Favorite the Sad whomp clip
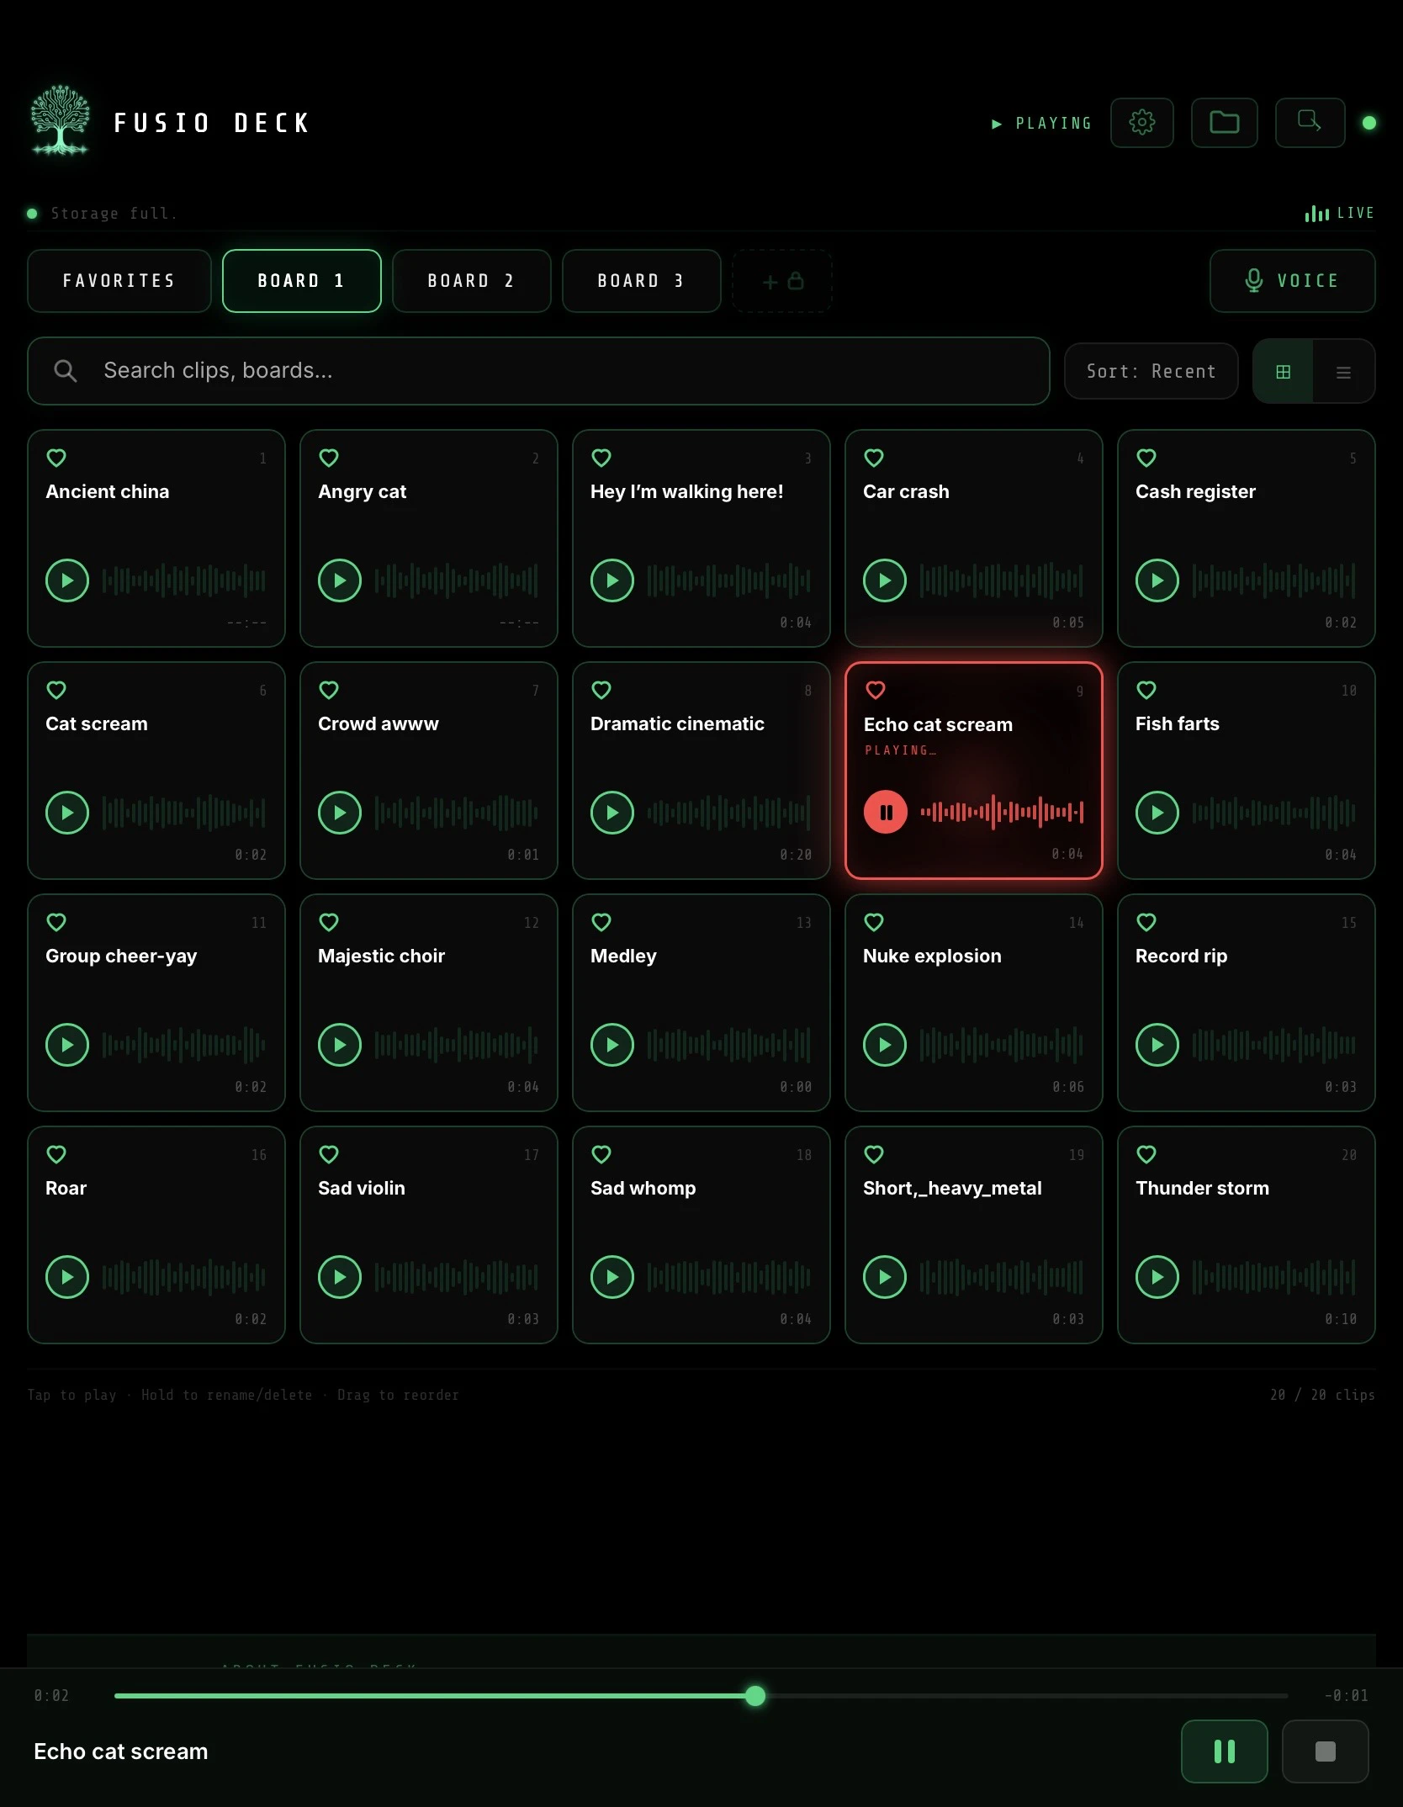This screenshot has width=1403, height=1807. pyautogui.click(x=601, y=1154)
